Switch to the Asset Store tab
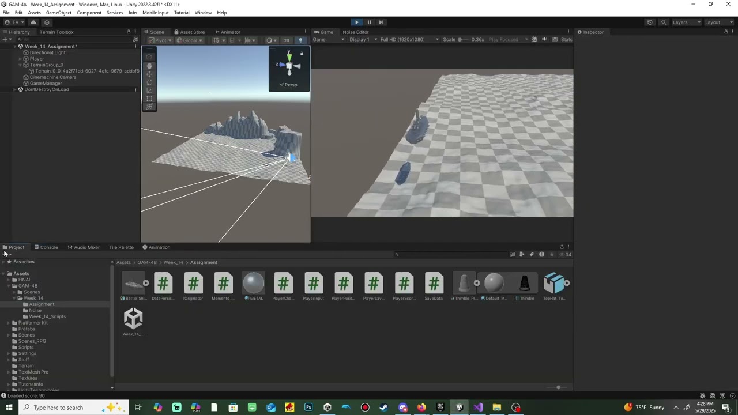Screen dimensions: 738x415 (x=189, y=32)
